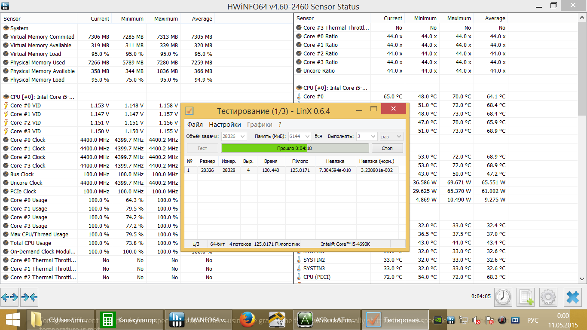Click the shrink columns arrows icon in HWiNFO
The width and height of the screenshot is (587, 330).
29,297
